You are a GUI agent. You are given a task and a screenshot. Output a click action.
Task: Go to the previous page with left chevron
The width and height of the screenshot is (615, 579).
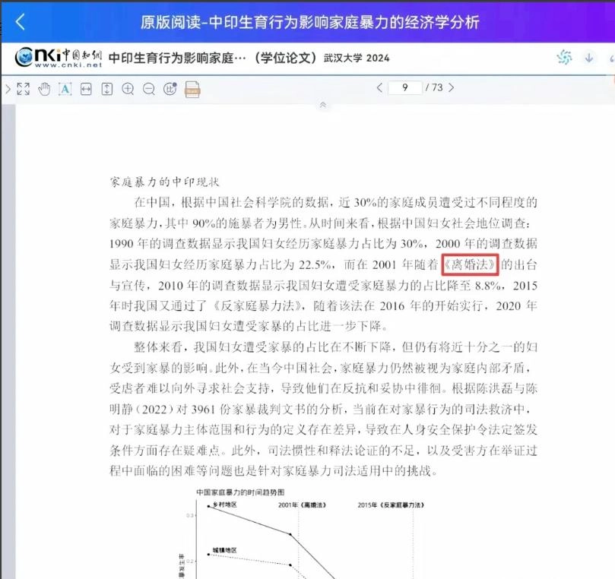click(x=379, y=87)
